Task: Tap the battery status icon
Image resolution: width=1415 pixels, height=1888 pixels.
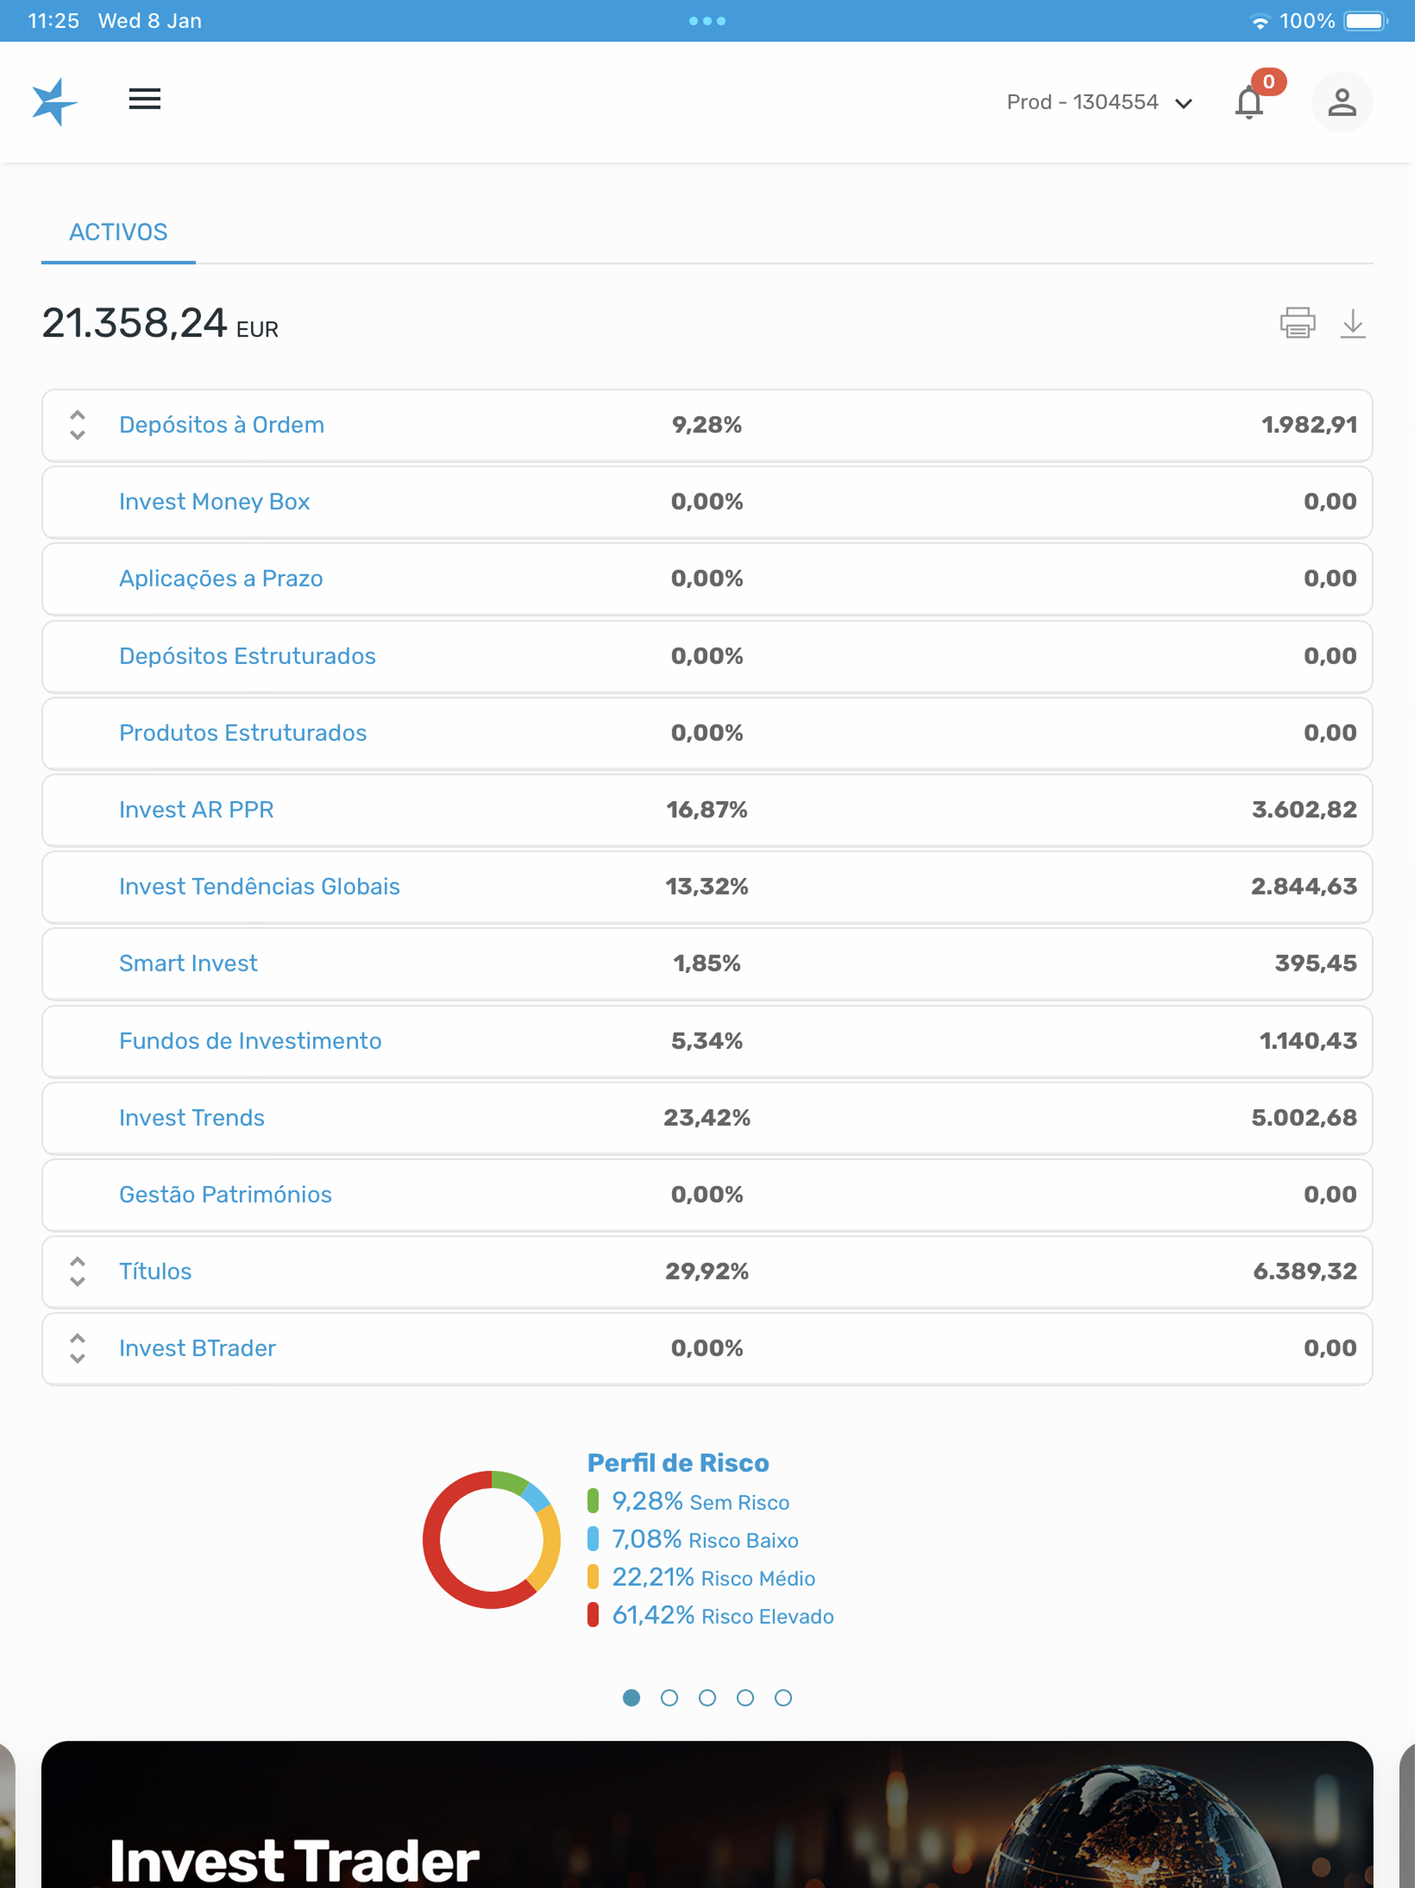Action: pyautogui.click(x=1367, y=21)
